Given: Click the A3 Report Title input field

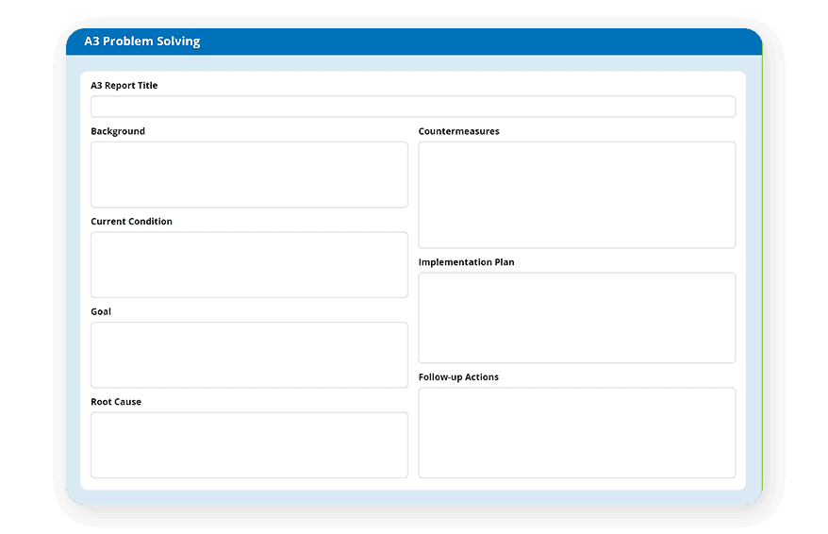Looking at the screenshot, I should 413,107.
